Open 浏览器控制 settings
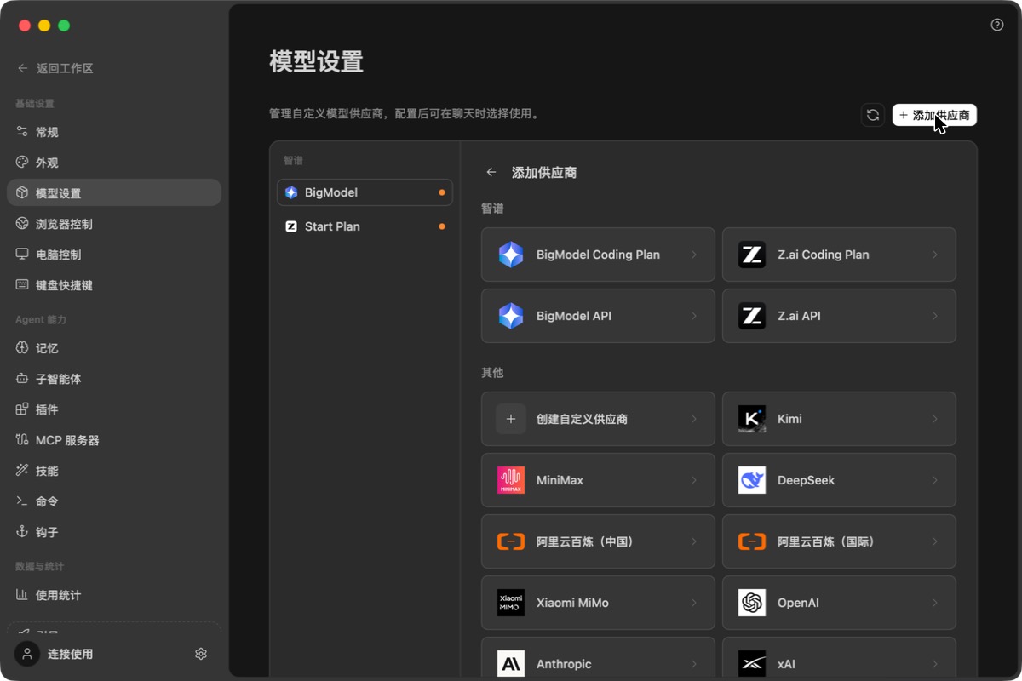This screenshot has width=1022, height=681. coord(114,224)
